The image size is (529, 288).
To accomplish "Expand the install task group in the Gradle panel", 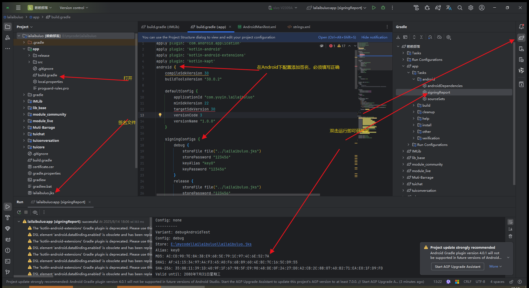I will coord(414,125).
